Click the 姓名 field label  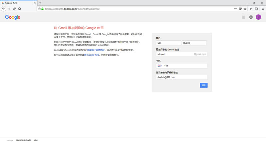[158, 38]
